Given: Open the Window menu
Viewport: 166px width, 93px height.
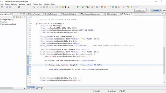Looking at the screenshot, I should pos(47,4).
